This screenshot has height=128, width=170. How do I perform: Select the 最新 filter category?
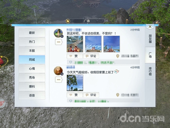click(x=32, y=33)
